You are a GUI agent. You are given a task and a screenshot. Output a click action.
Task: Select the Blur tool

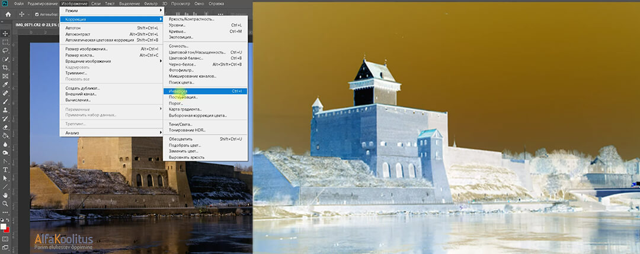click(5, 144)
